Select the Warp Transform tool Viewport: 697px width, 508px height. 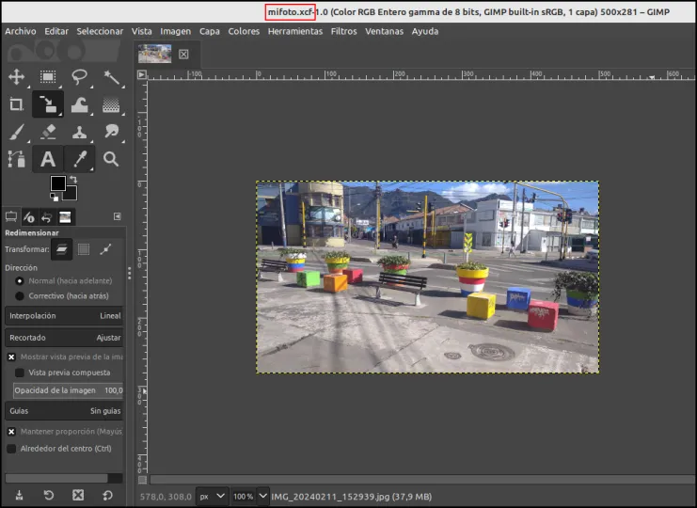pos(80,104)
